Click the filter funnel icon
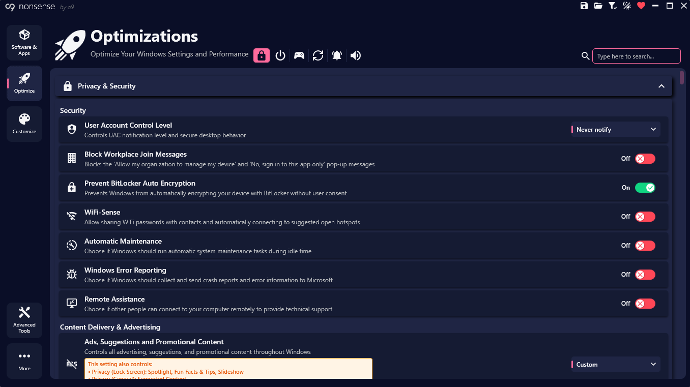 (613, 6)
